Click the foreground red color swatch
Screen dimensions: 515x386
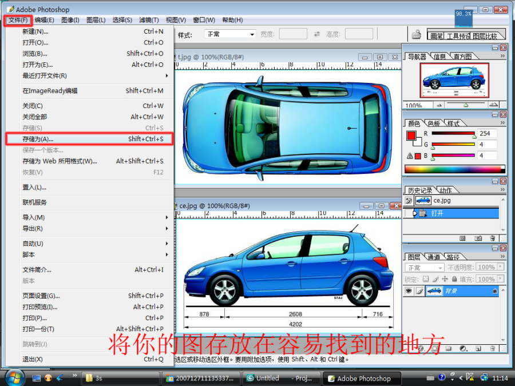tap(411, 136)
